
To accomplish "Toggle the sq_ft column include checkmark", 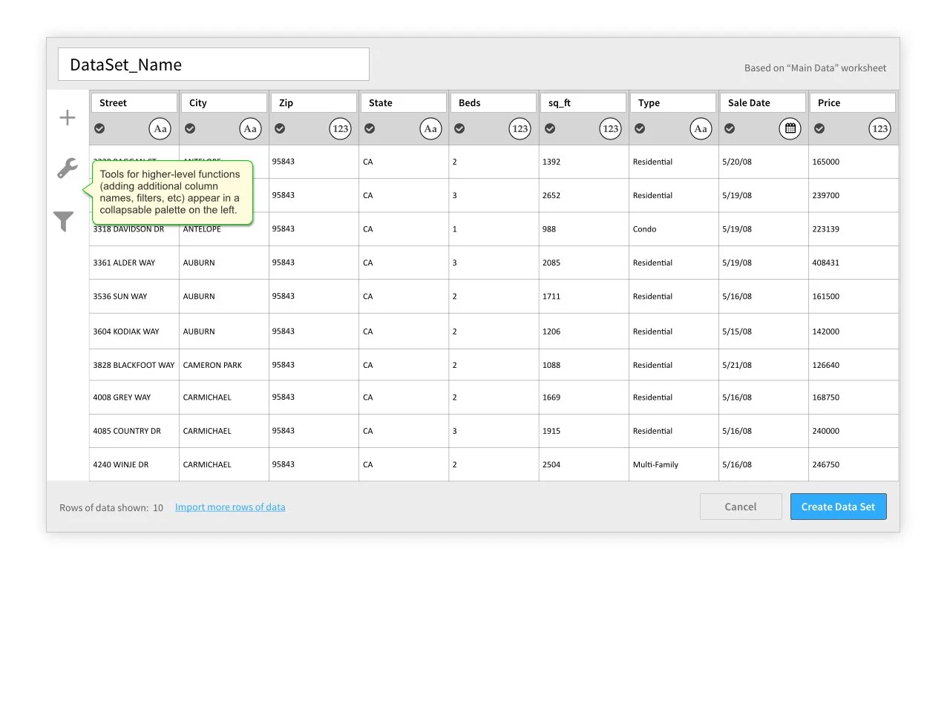I will point(550,128).
